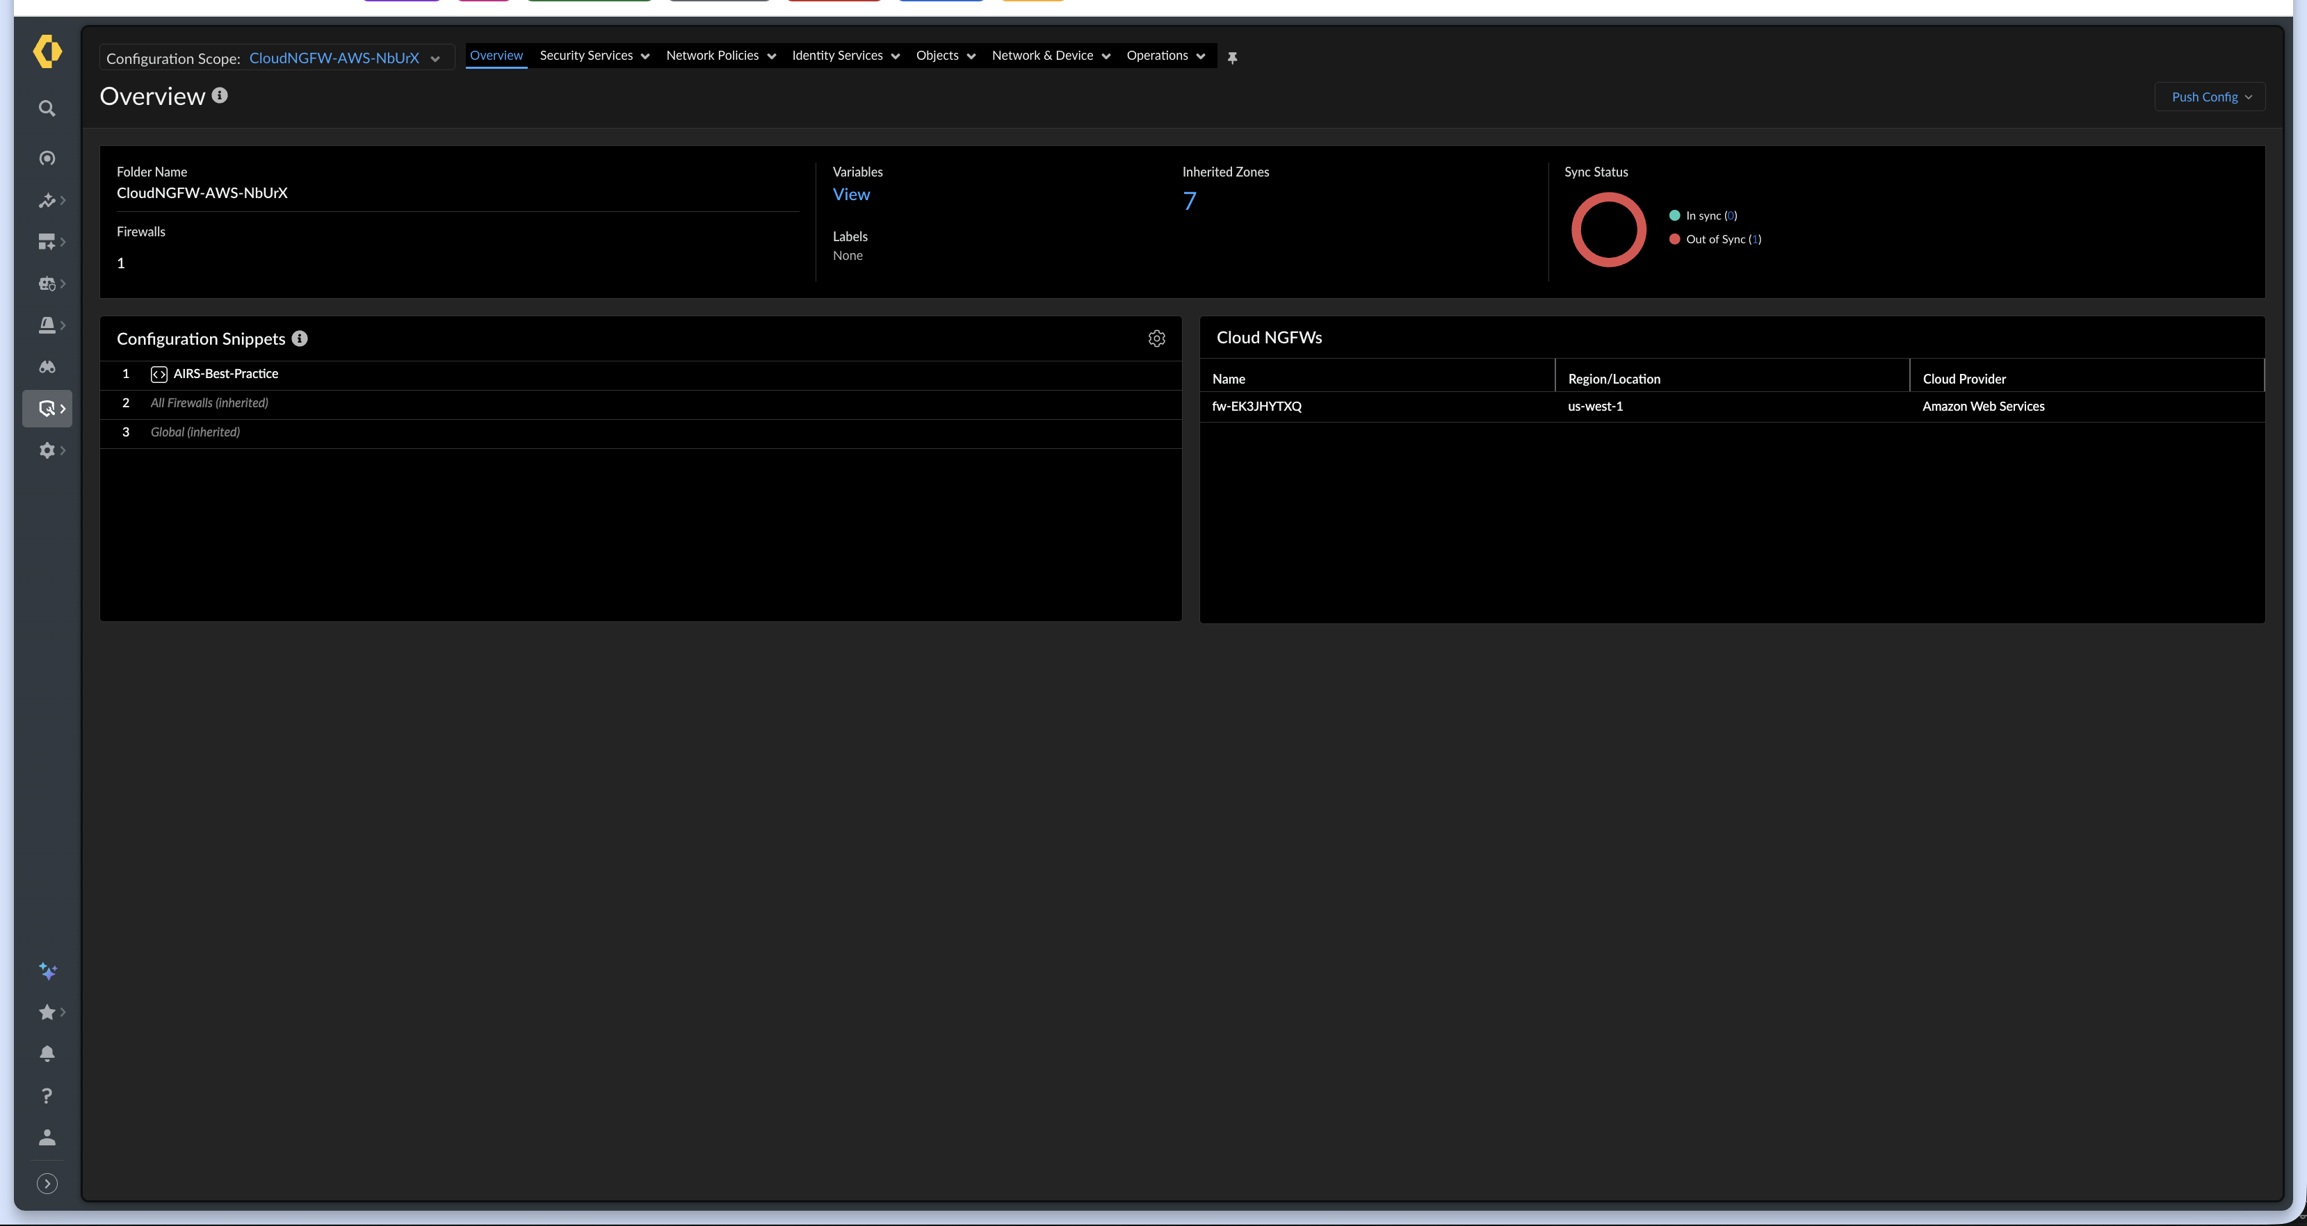
Task: Click the code snippet icon before AIRS-Best-Practice
Action: tap(159, 374)
